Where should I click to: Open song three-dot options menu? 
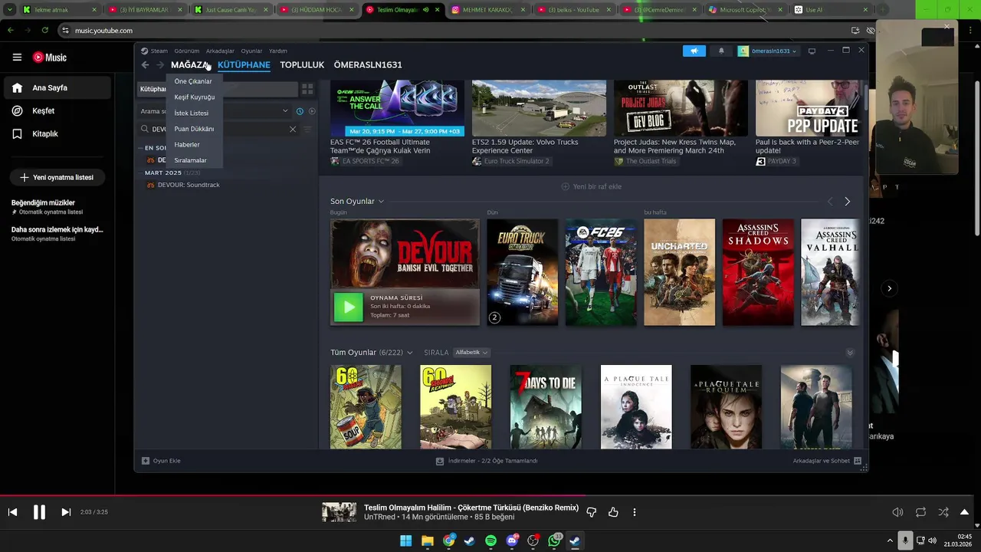click(635, 512)
